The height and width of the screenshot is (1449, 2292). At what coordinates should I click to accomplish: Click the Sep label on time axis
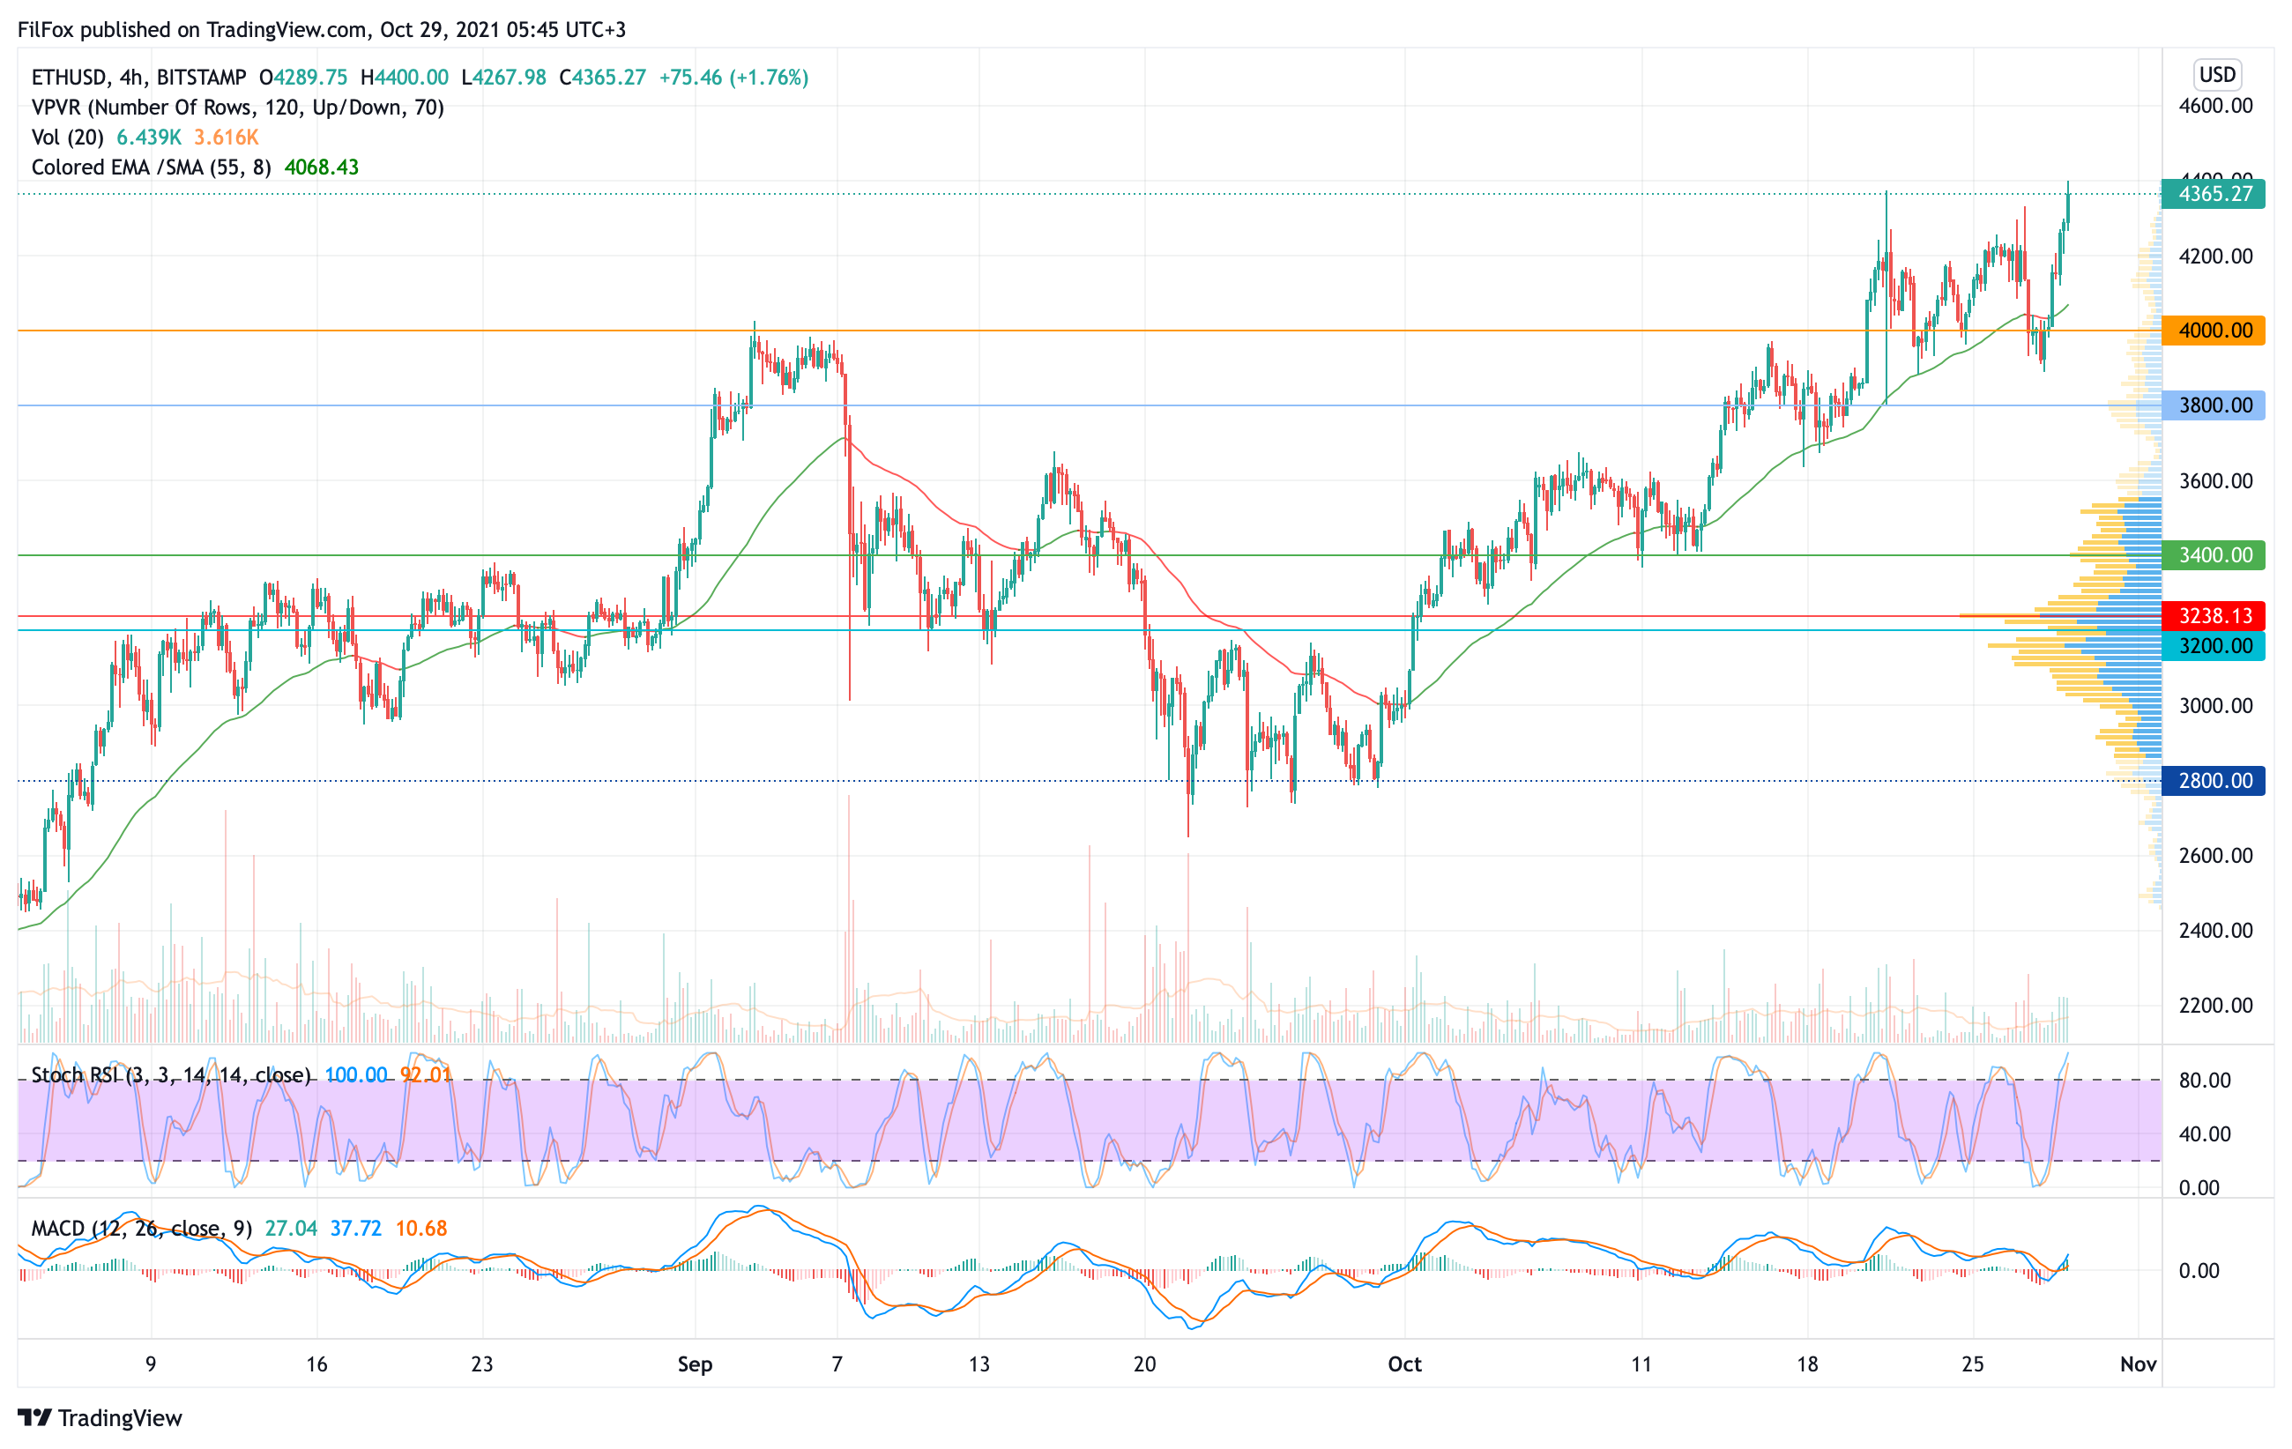coord(695,1364)
